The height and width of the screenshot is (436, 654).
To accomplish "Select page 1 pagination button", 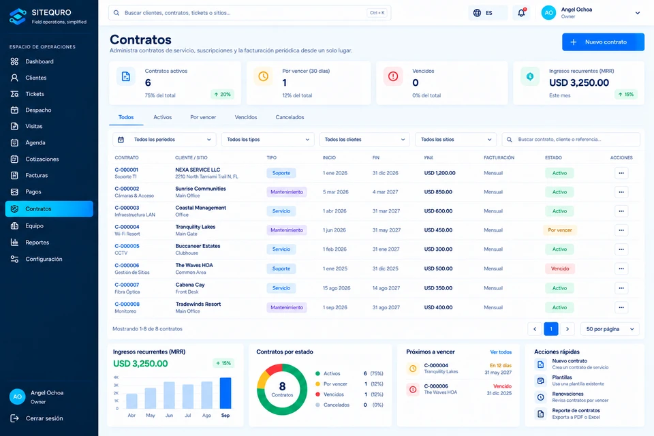I will point(551,329).
